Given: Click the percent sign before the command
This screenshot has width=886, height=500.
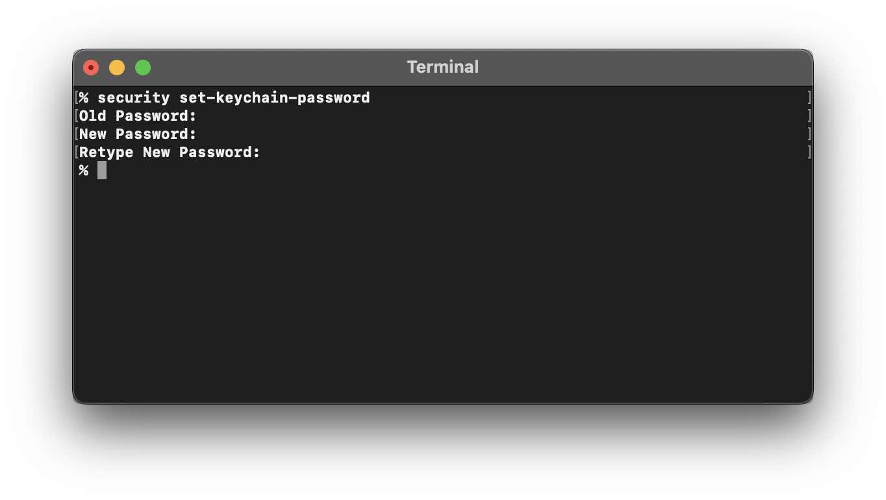Looking at the screenshot, I should 83,97.
